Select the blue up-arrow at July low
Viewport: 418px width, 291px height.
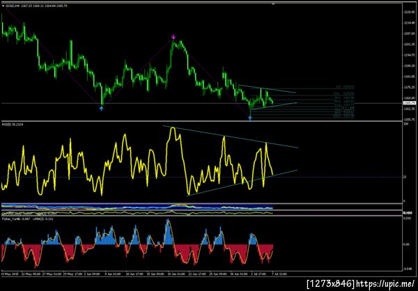[250, 118]
